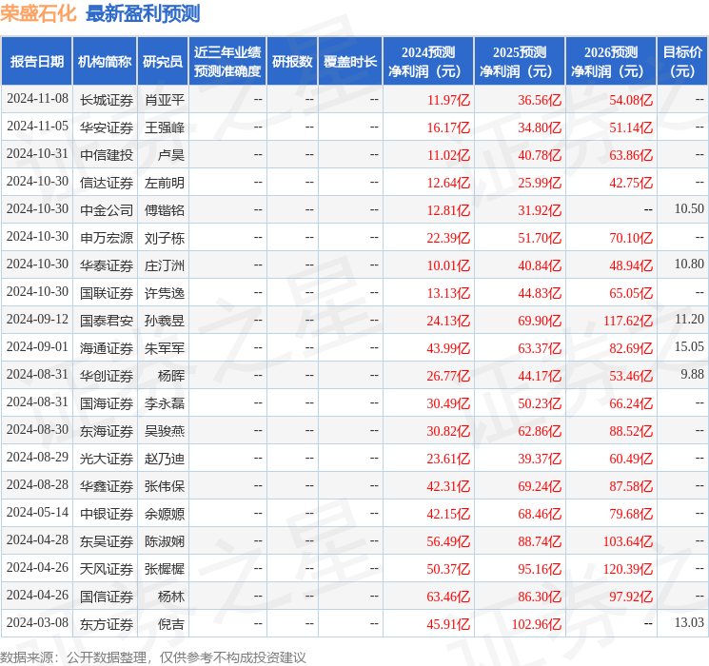Click the target price 13.03
This screenshot has height=666, width=709.
[689, 622]
